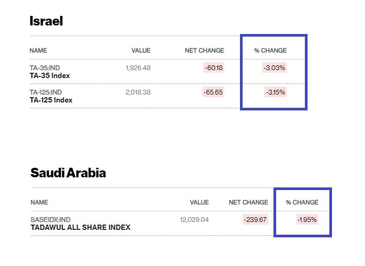Click the TA-35:IND ticker link

[45, 68]
